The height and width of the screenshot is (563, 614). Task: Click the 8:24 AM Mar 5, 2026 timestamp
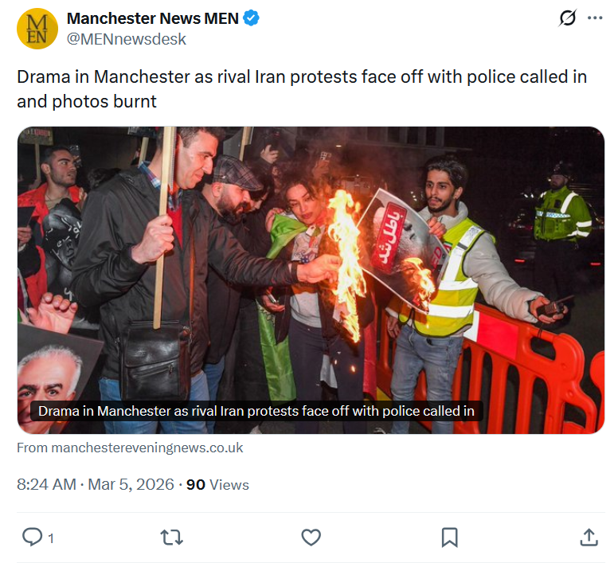pos(95,485)
